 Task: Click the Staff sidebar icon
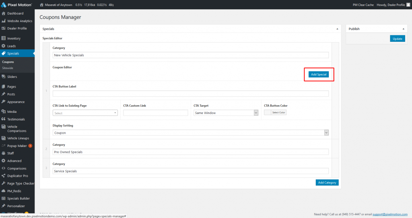3,153
